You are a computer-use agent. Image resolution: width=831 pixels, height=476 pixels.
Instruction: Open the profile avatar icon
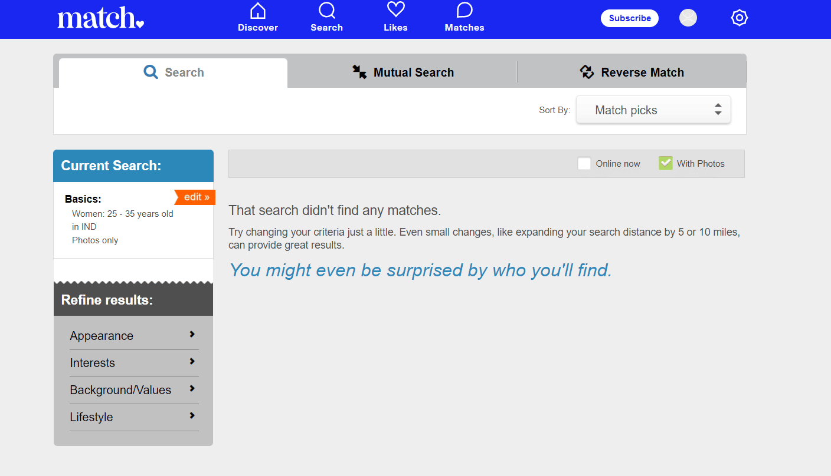tap(688, 18)
